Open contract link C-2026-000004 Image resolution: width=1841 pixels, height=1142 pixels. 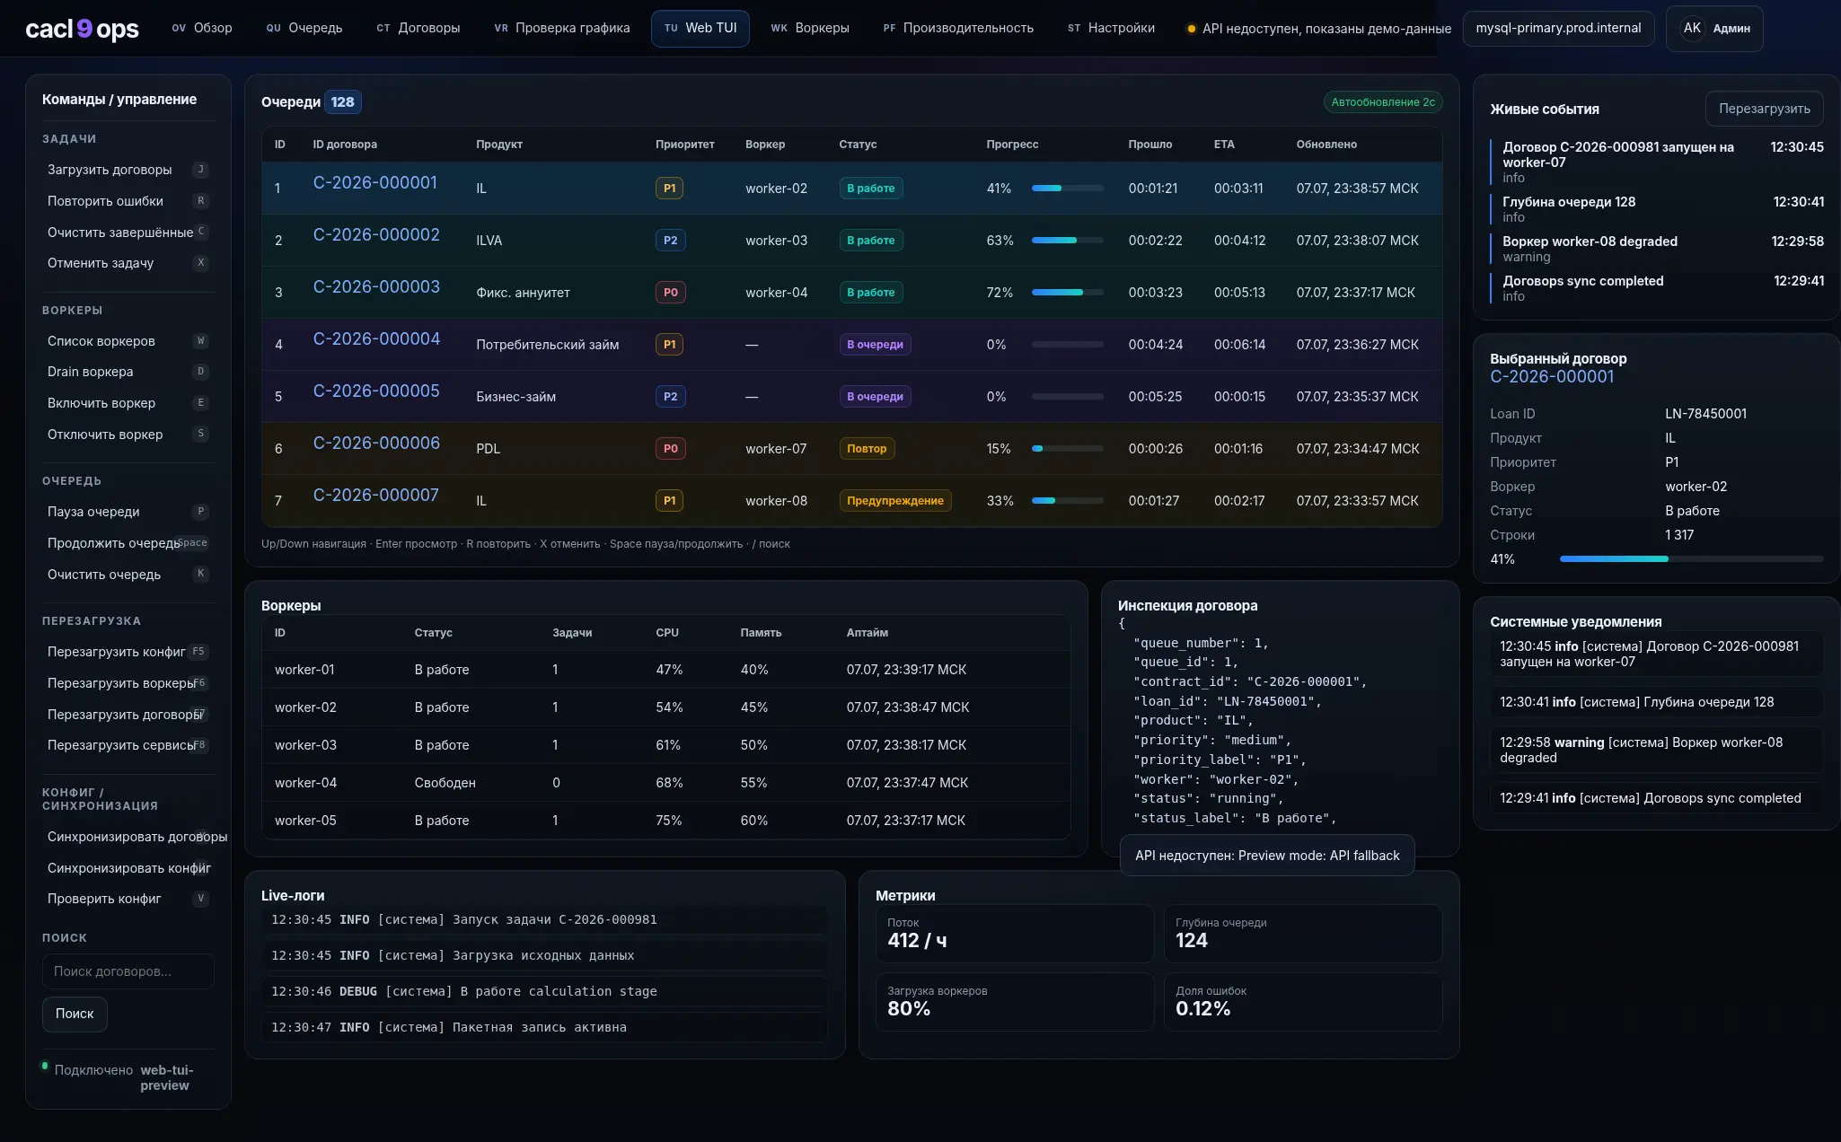[376, 339]
